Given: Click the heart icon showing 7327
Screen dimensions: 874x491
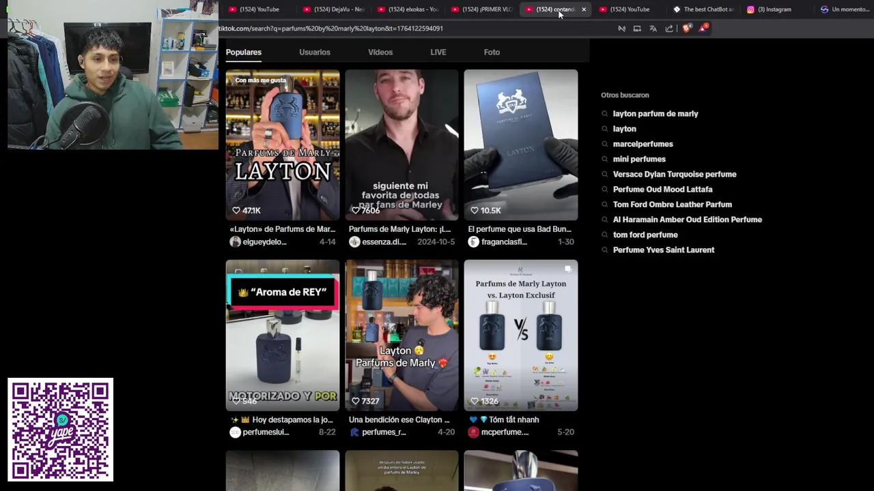Looking at the screenshot, I should (355, 401).
